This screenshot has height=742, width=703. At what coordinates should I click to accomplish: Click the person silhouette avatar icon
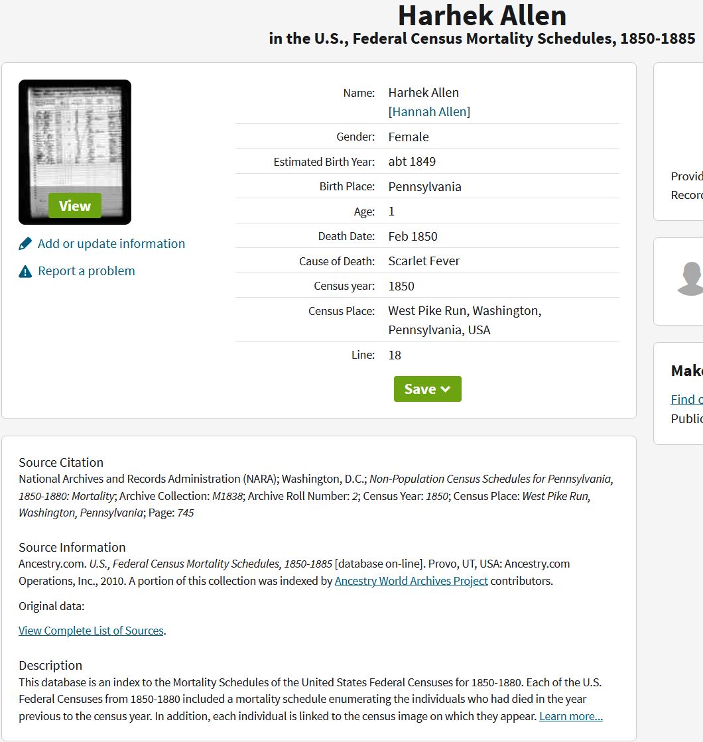tap(690, 279)
